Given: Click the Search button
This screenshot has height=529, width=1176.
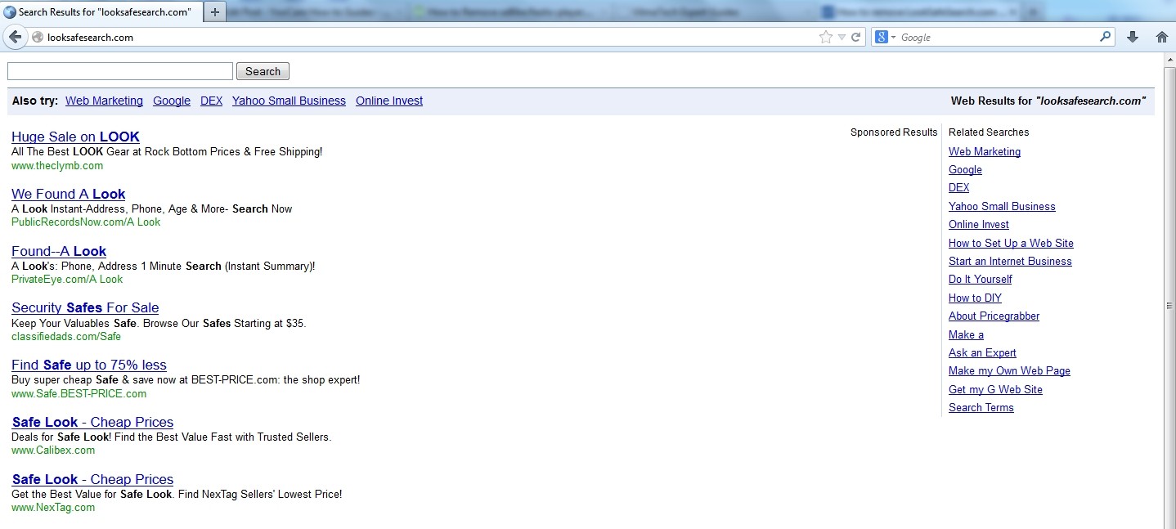Looking at the screenshot, I should (x=263, y=71).
